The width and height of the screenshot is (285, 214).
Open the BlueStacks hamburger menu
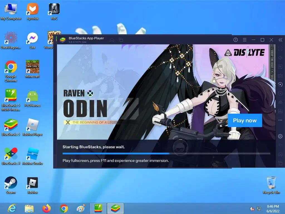tap(245, 40)
